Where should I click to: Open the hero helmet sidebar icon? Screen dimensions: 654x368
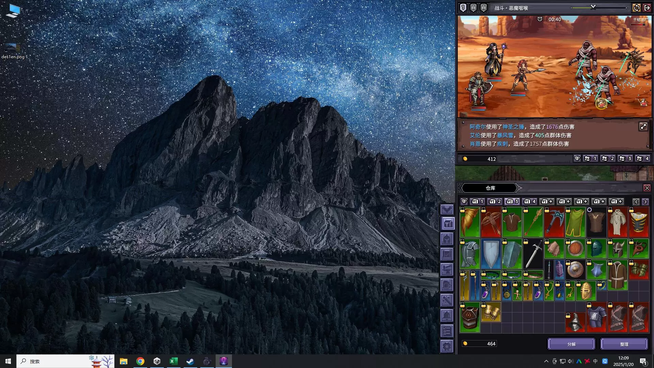pos(447,239)
